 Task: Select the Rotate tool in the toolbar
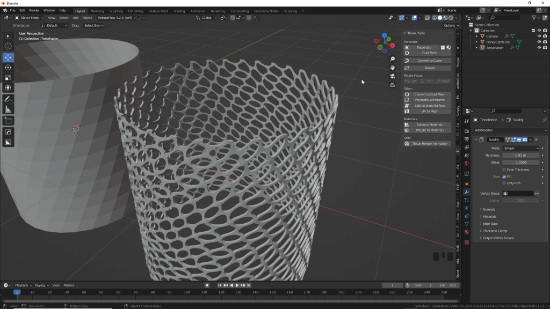[8, 68]
